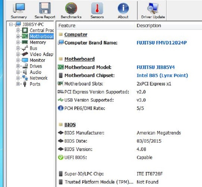Click the Monitor icon in tree
This screenshot has width=202, height=187.
[25, 60]
